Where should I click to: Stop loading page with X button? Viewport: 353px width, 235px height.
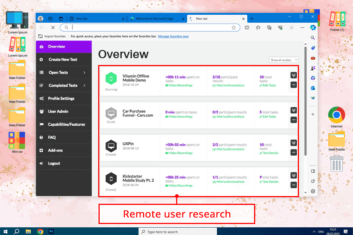coord(53,28)
